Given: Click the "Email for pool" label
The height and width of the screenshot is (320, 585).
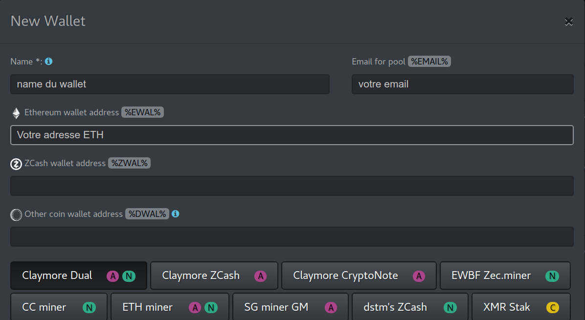Looking at the screenshot, I should tap(378, 62).
